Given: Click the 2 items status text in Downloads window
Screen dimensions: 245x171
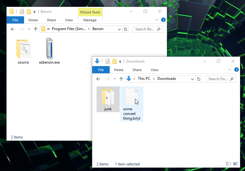Looking at the screenshot, I should pos(102,164).
